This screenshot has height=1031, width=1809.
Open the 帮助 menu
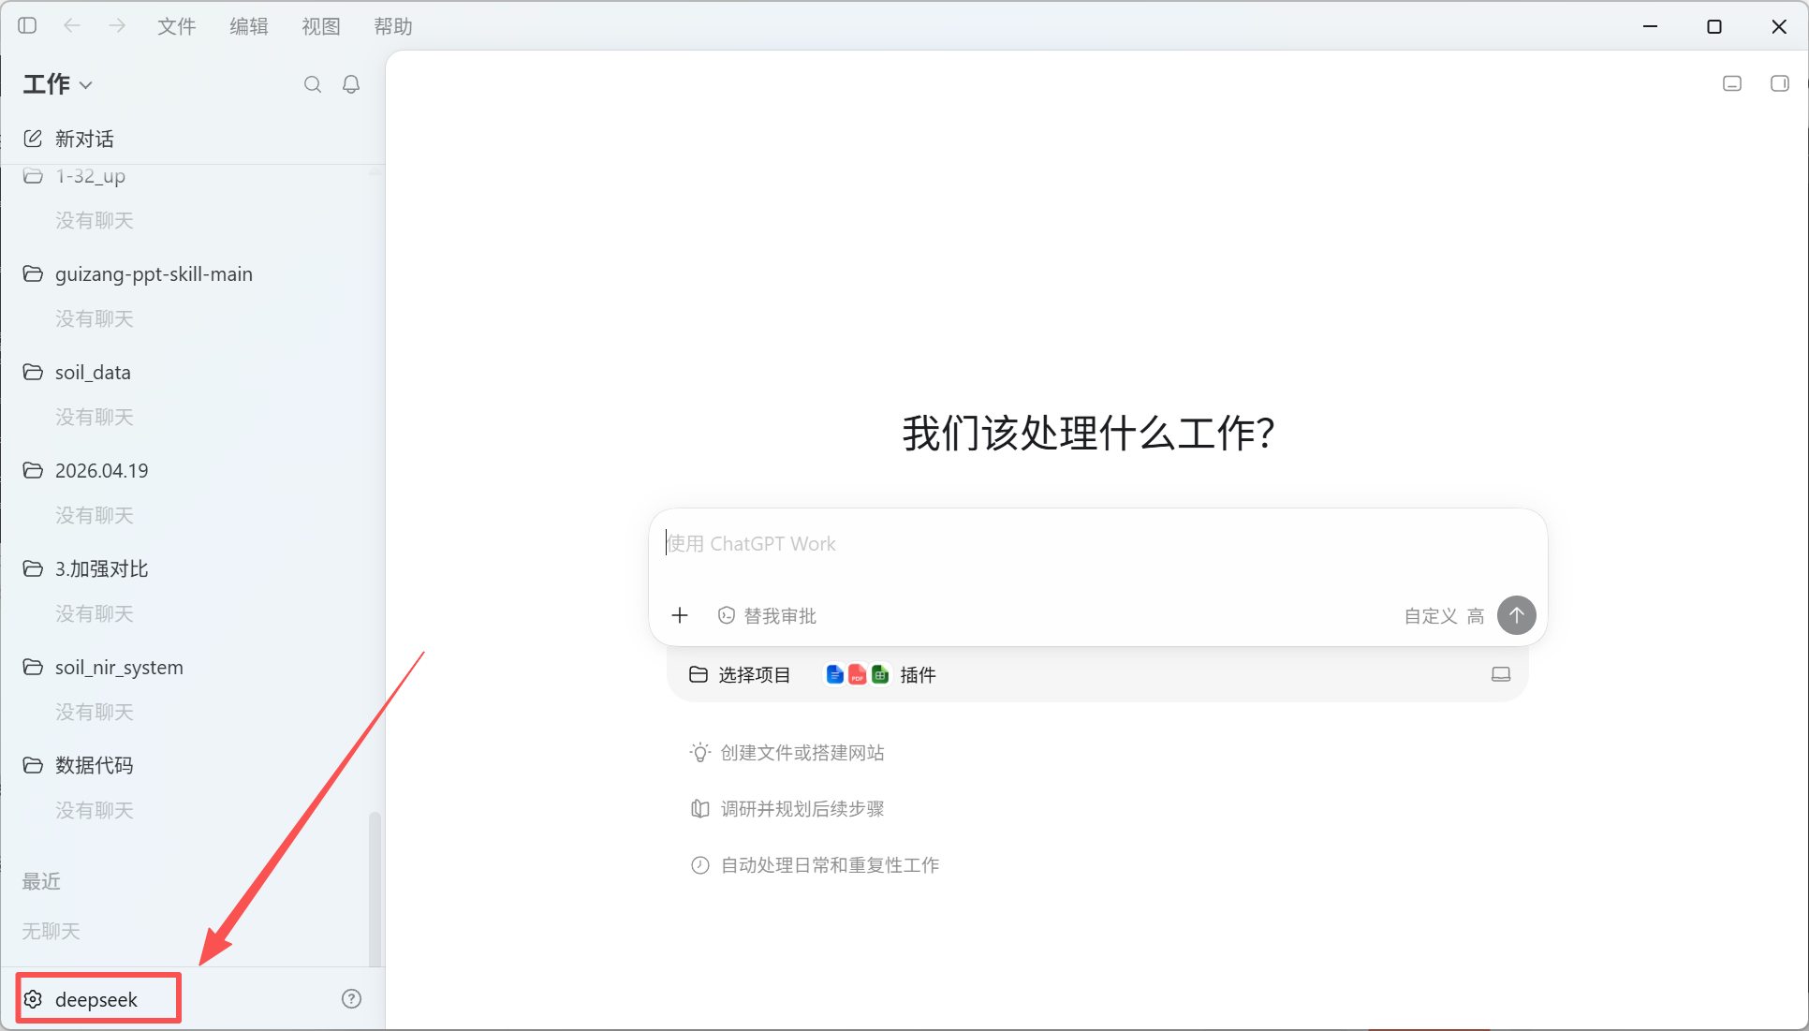pos(392,26)
